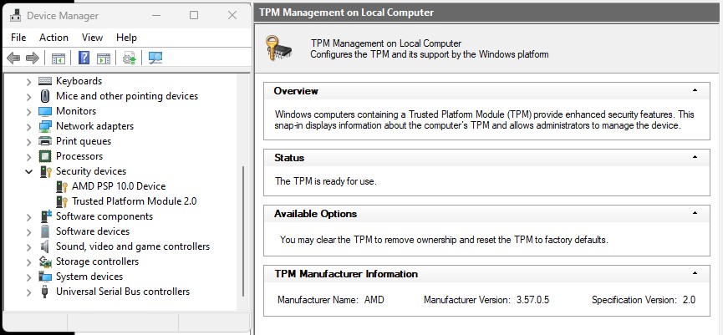Click the Scan for hardware changes icon
Image resolution: width=723 pixels, height=335 pixels.
[155, 58]
